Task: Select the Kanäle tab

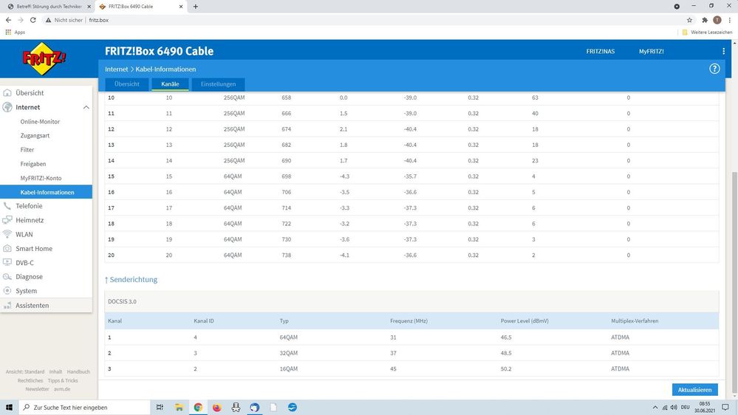Action: tap(170, 83)
